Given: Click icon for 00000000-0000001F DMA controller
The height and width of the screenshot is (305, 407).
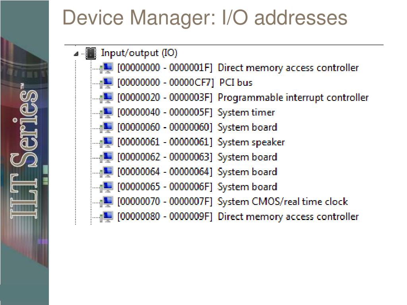Looking at the screenshot, I should coord(106,68).
